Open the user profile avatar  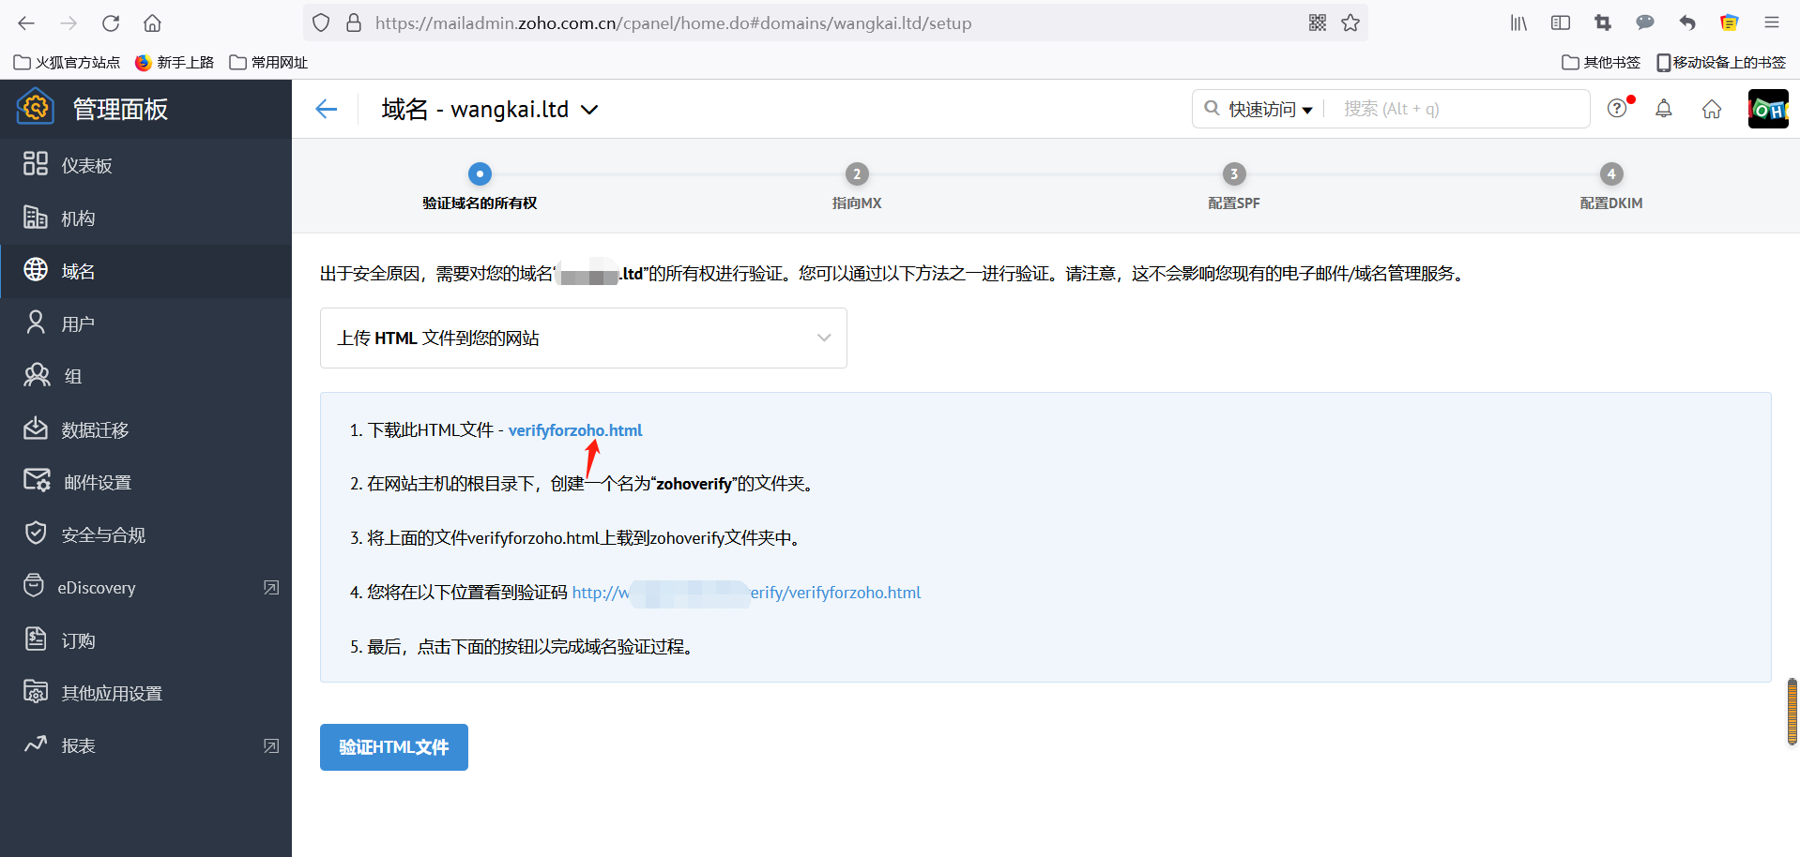1768,109
